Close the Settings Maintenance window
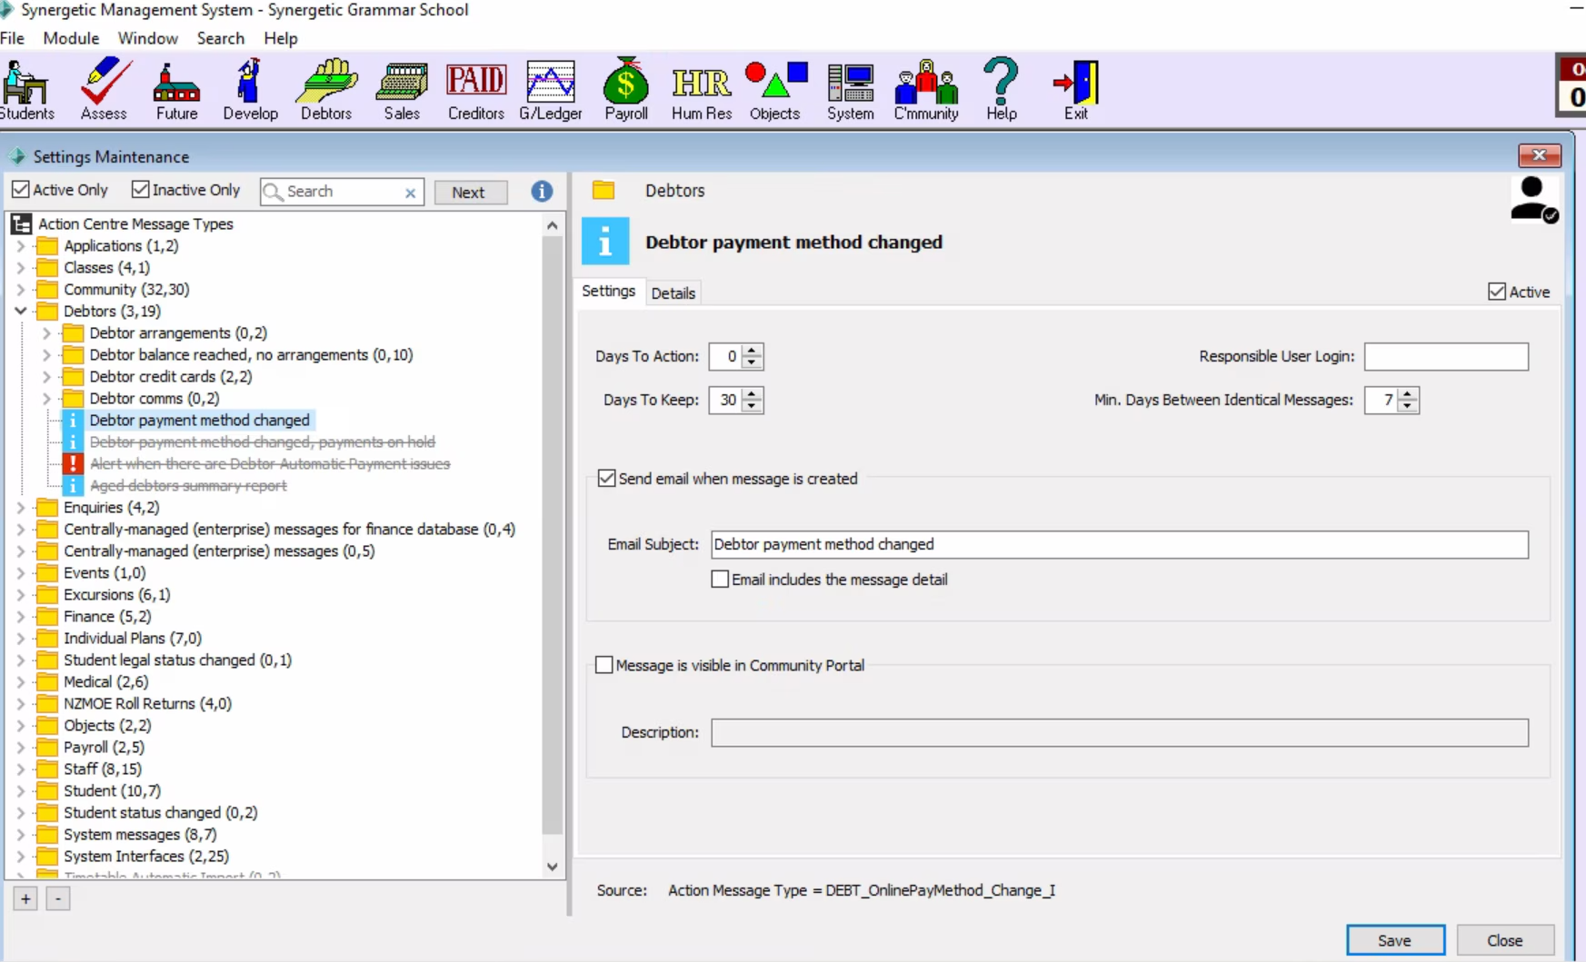Viewport: 1586px width, 962px height. pyautogui.click(x=1540, y=155)
